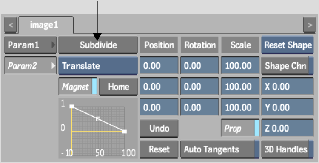319x163 pixels.
Task: Open the Auto Tangents dropdown
Action: 220,149
